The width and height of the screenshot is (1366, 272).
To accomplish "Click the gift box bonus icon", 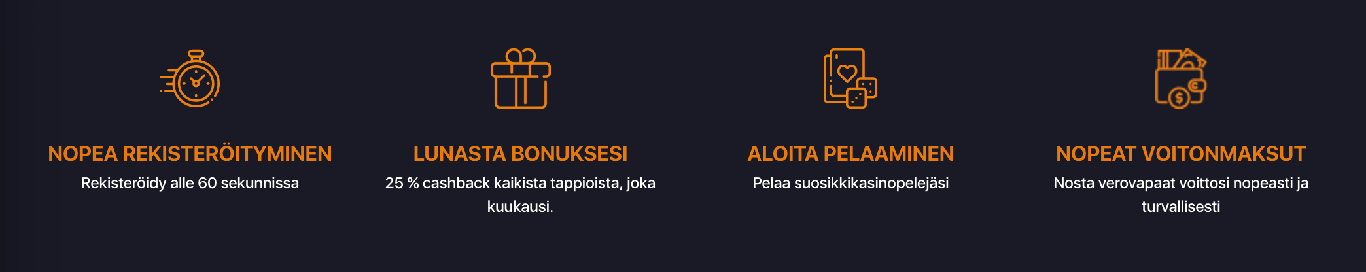I will click(521, 78).
